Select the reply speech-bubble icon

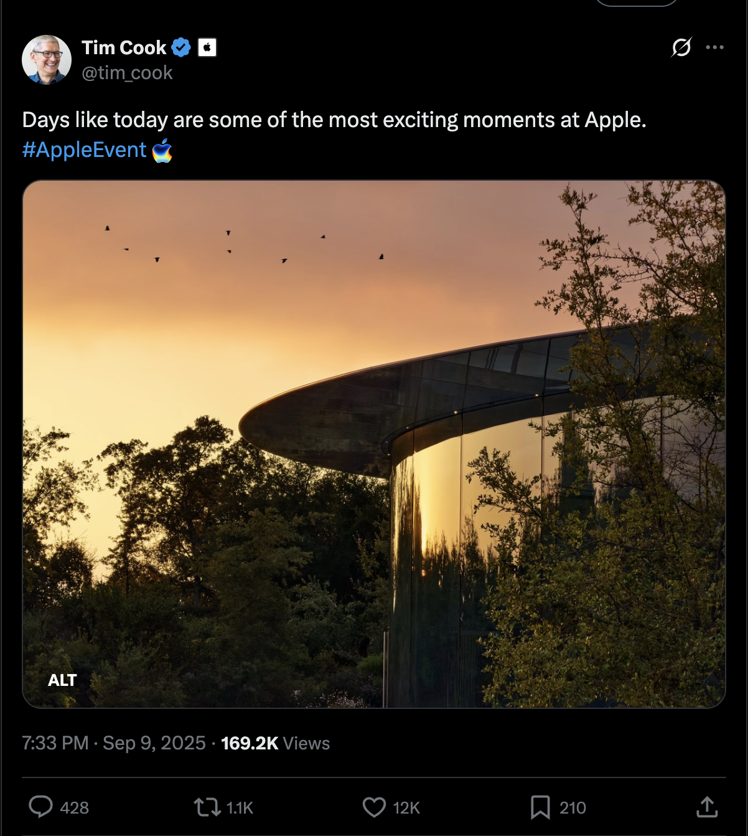41,807
